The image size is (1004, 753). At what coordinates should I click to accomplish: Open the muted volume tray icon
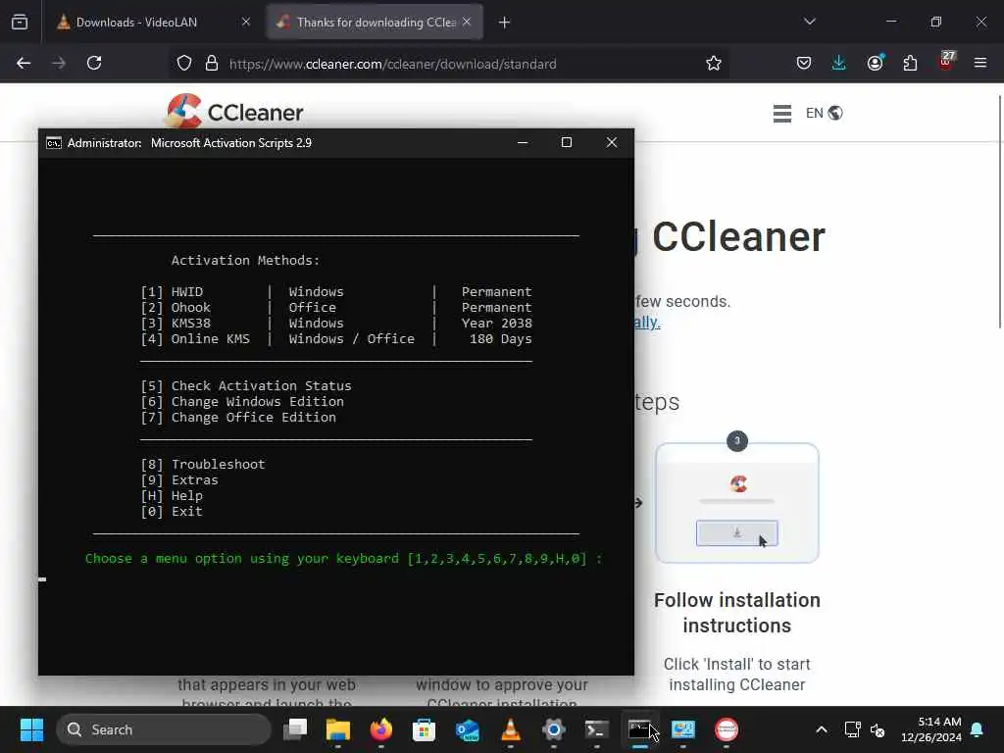point(878,729)
